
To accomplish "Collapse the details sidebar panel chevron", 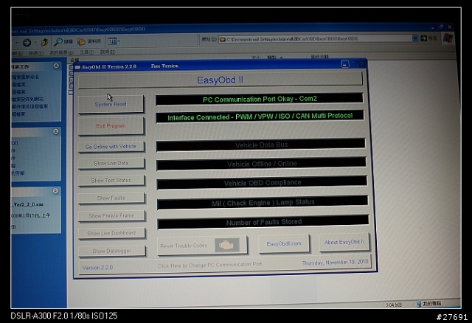I will (55, 191).
